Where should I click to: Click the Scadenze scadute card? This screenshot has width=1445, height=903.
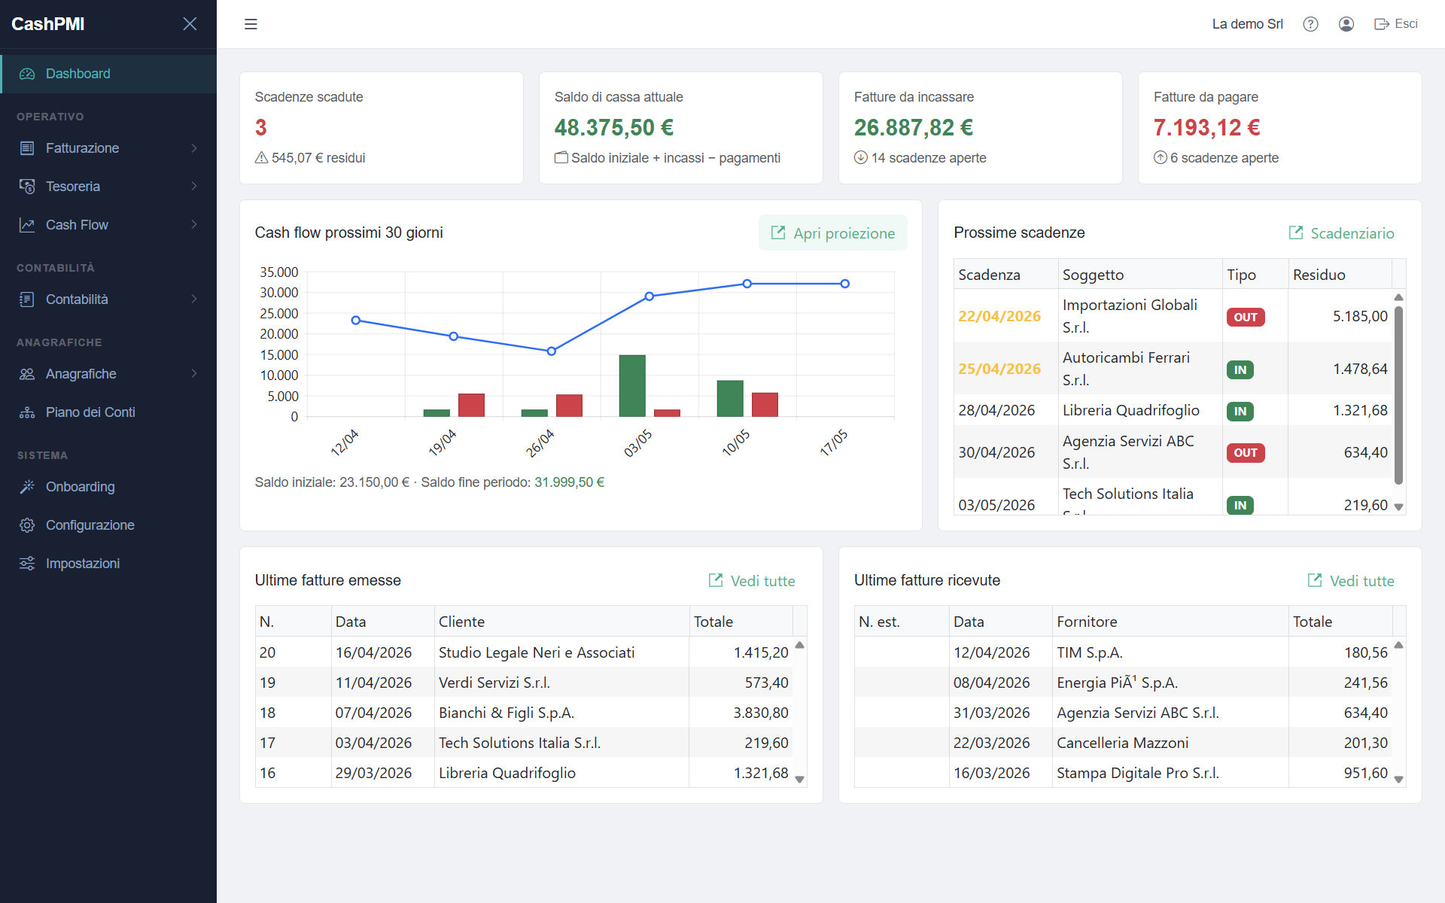pos(382,128)
